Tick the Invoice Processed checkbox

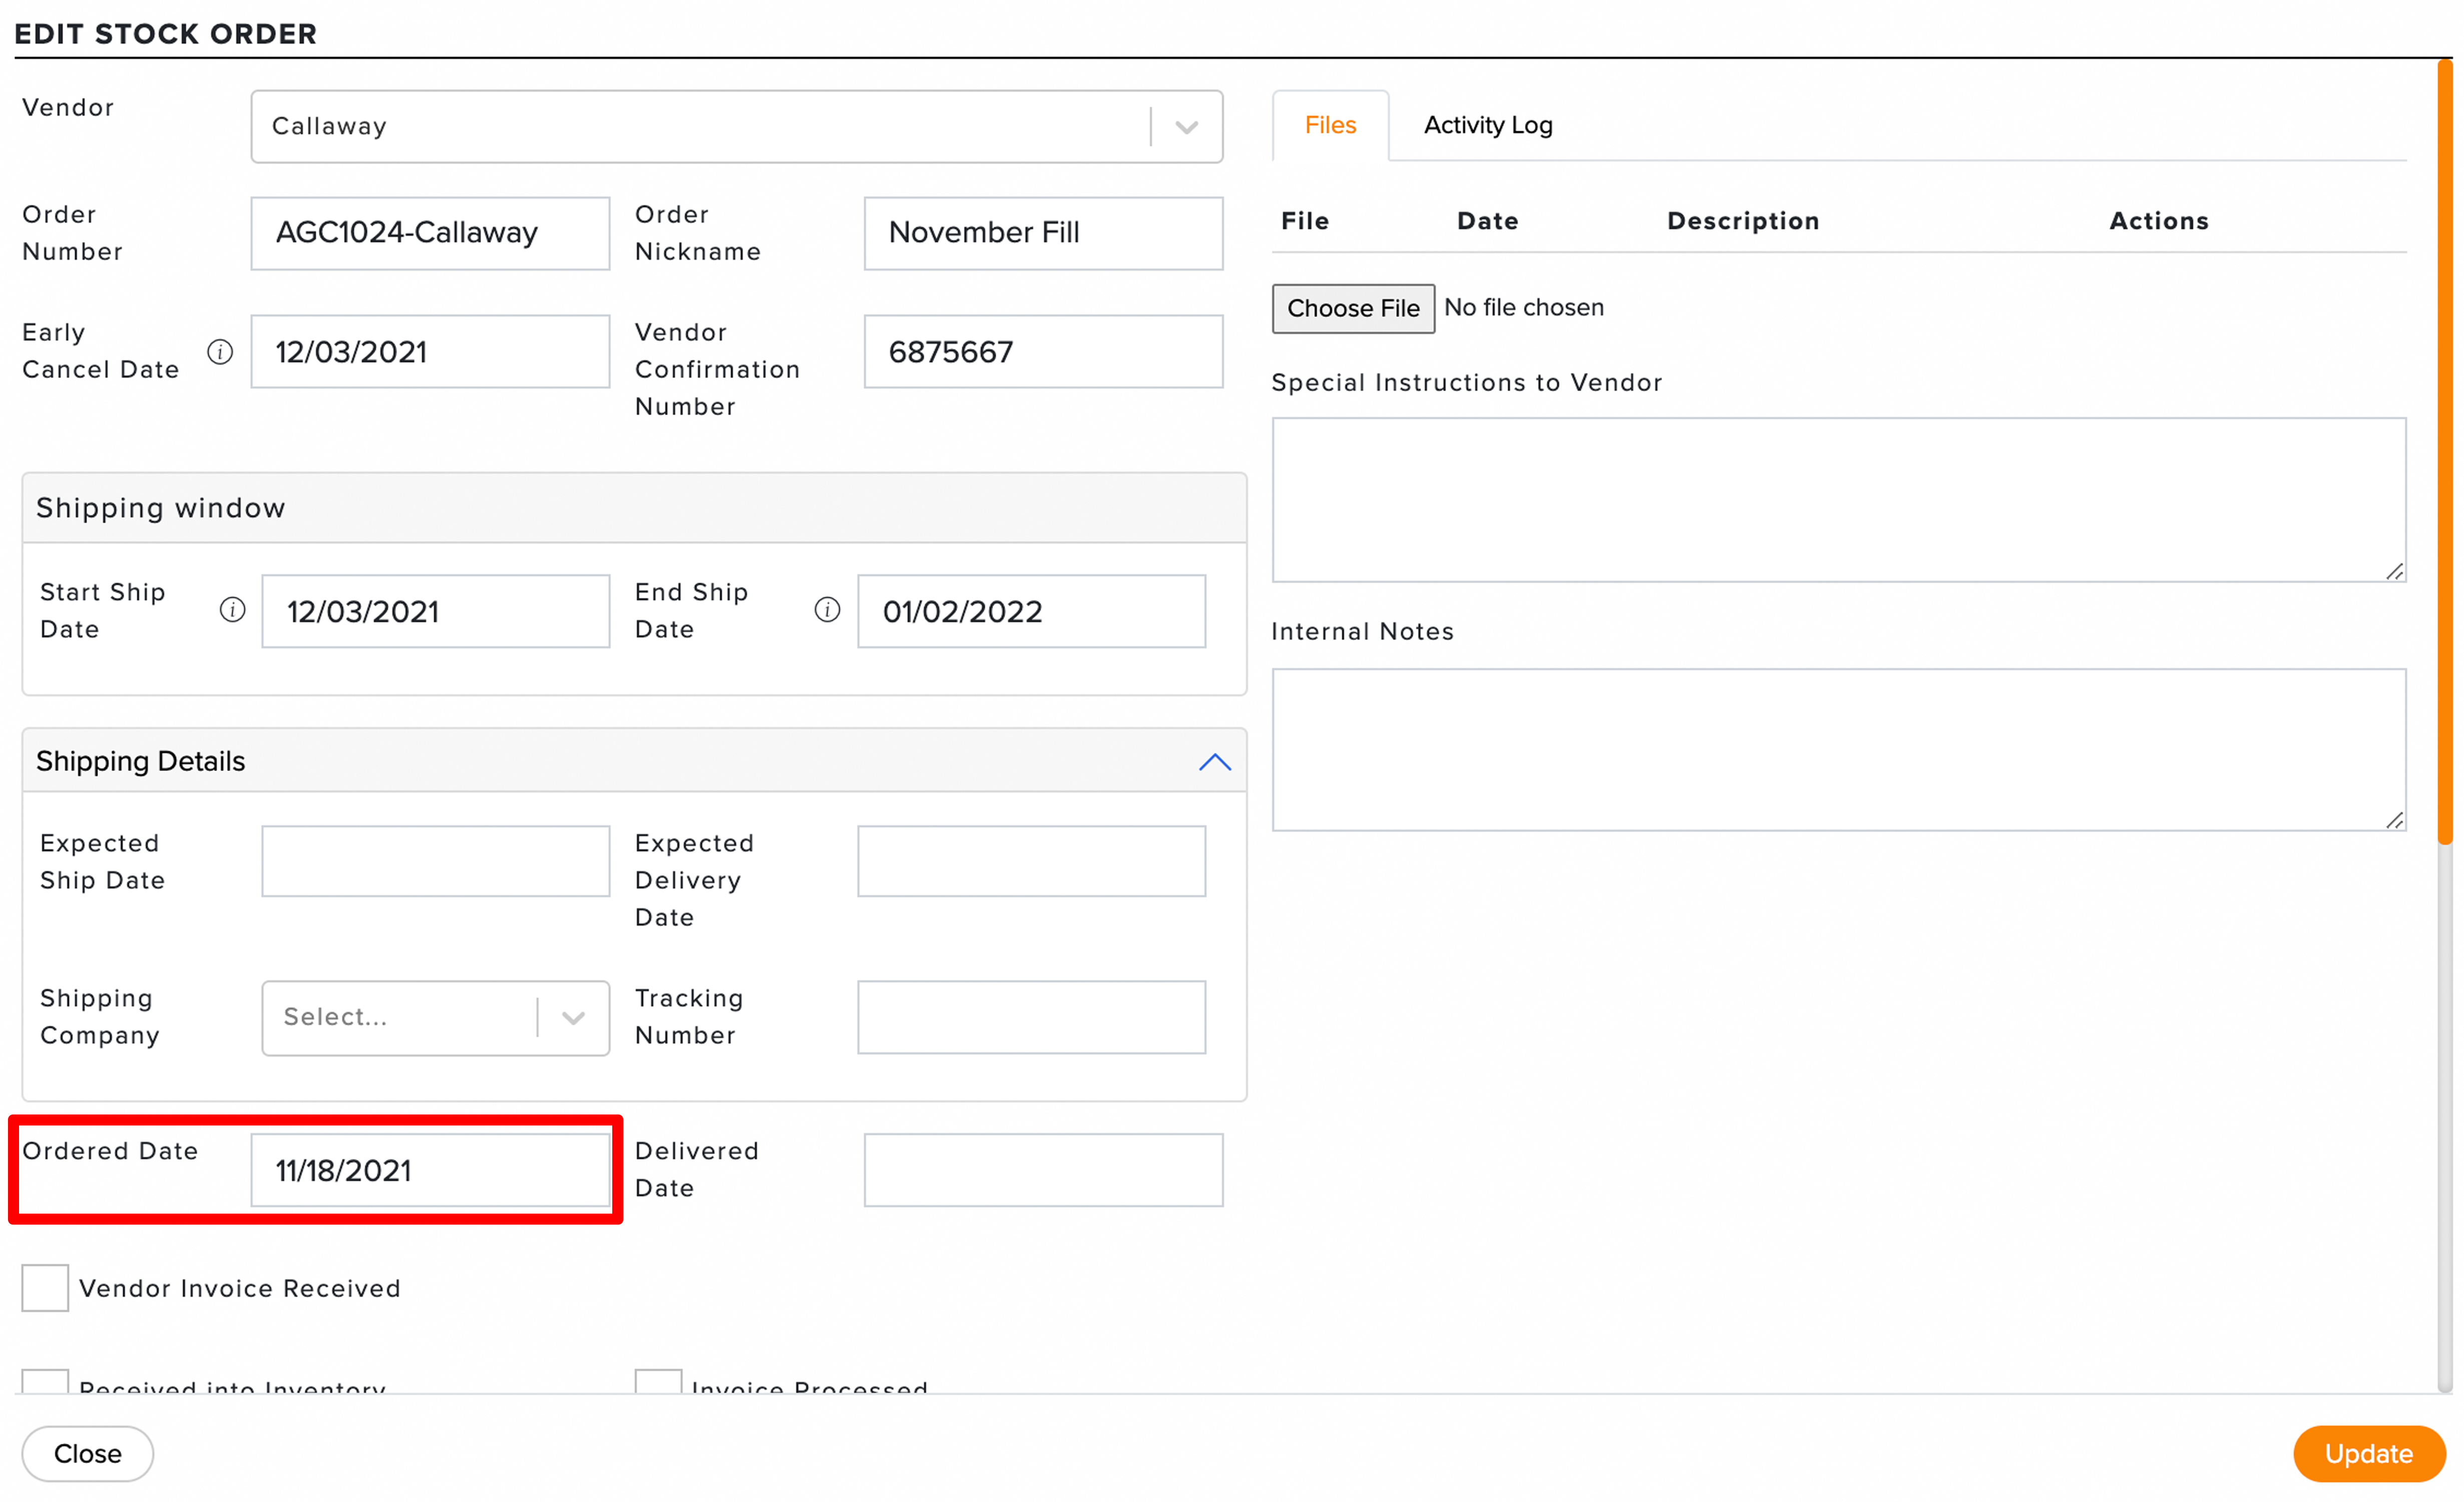pyautogui.click(x=658, y=1382)
